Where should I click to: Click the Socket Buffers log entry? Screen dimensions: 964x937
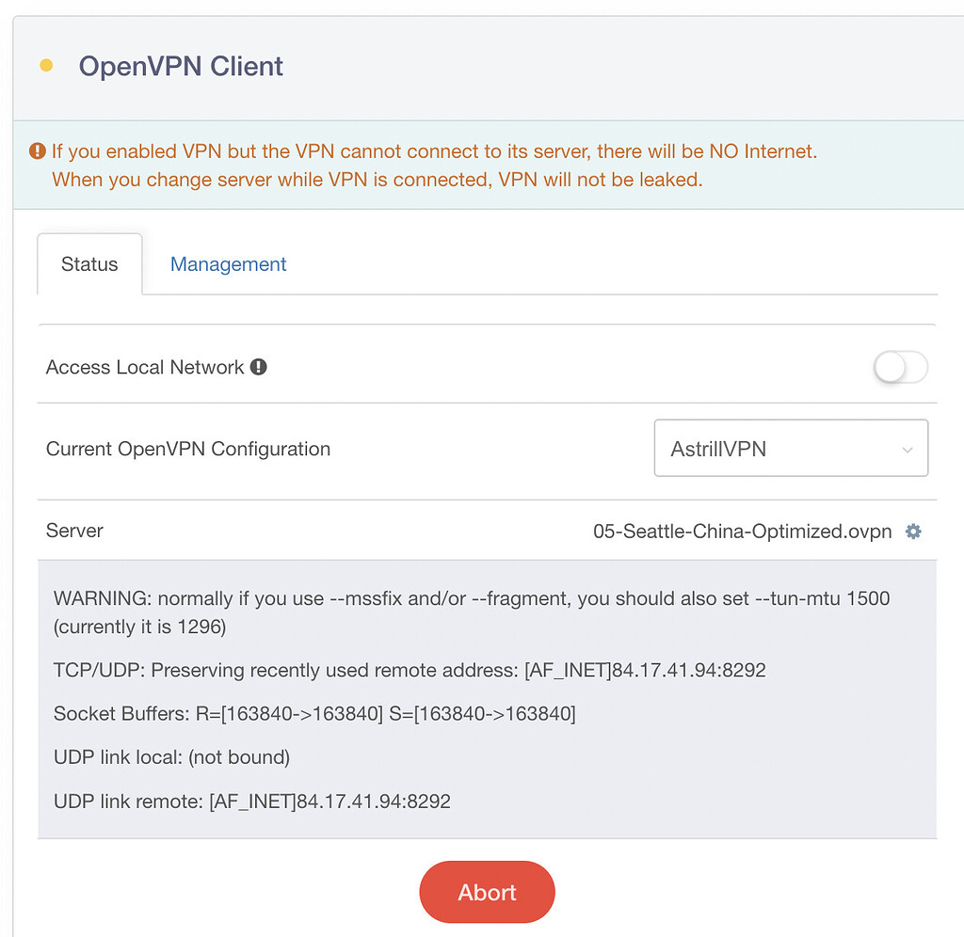tap(314, 714)
